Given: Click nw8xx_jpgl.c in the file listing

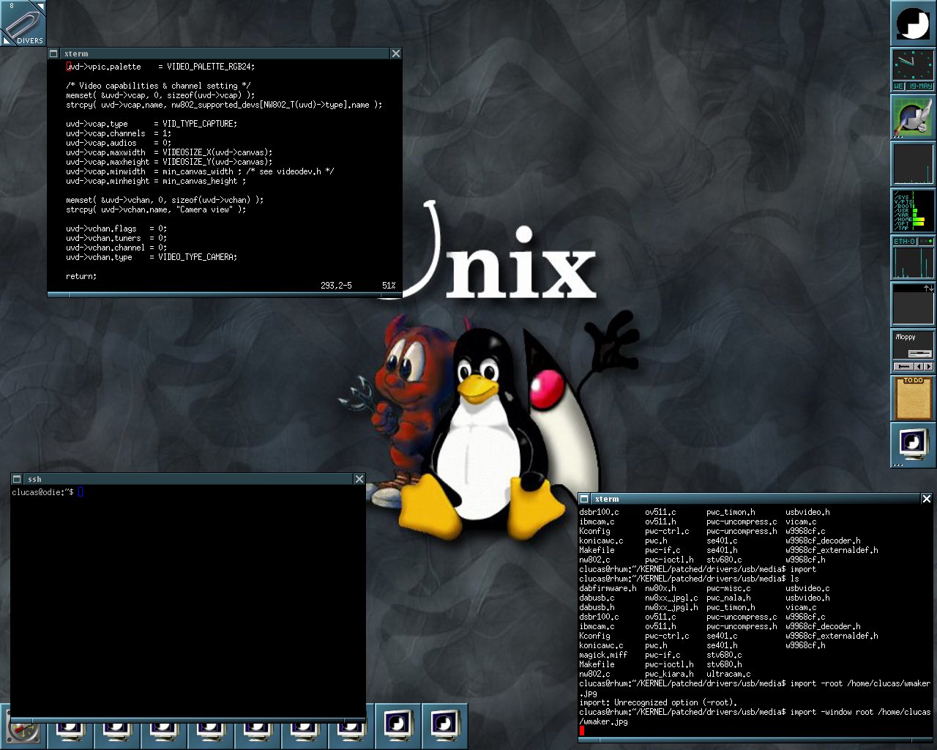Looking at the screenshot, I should (x=671, y=598).
